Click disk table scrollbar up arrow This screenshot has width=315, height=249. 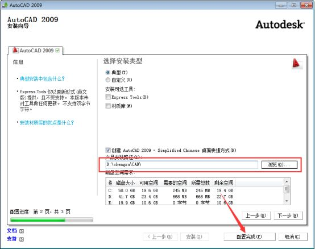287,181
